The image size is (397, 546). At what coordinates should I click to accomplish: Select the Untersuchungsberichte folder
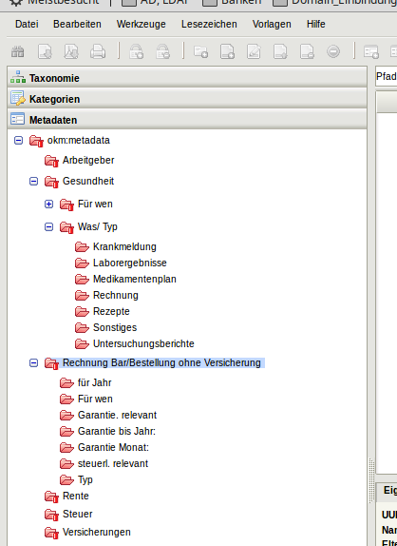point(143,343)
